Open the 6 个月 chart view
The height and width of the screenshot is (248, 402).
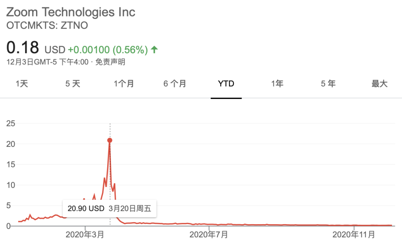175,84
